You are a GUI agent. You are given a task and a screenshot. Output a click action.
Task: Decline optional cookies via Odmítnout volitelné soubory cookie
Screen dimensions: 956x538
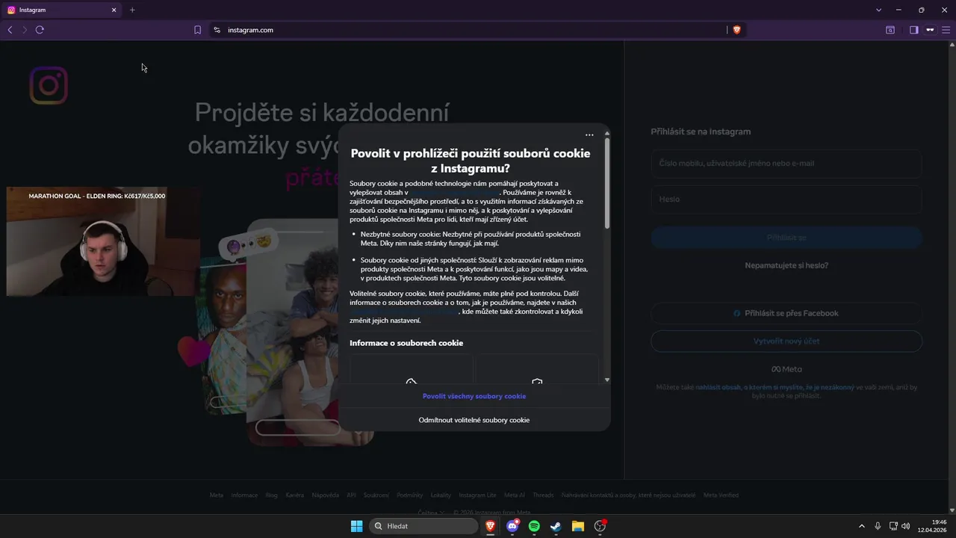pyautogui.click(x=474, y=420)
